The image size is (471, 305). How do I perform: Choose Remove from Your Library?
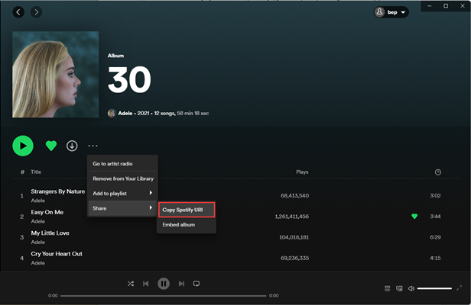(x=122, y=178)
